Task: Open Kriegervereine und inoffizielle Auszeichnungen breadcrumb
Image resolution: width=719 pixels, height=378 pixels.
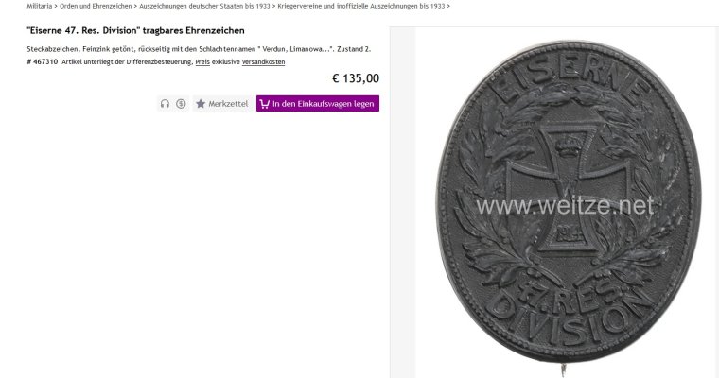Action: [x=361, y=6]
